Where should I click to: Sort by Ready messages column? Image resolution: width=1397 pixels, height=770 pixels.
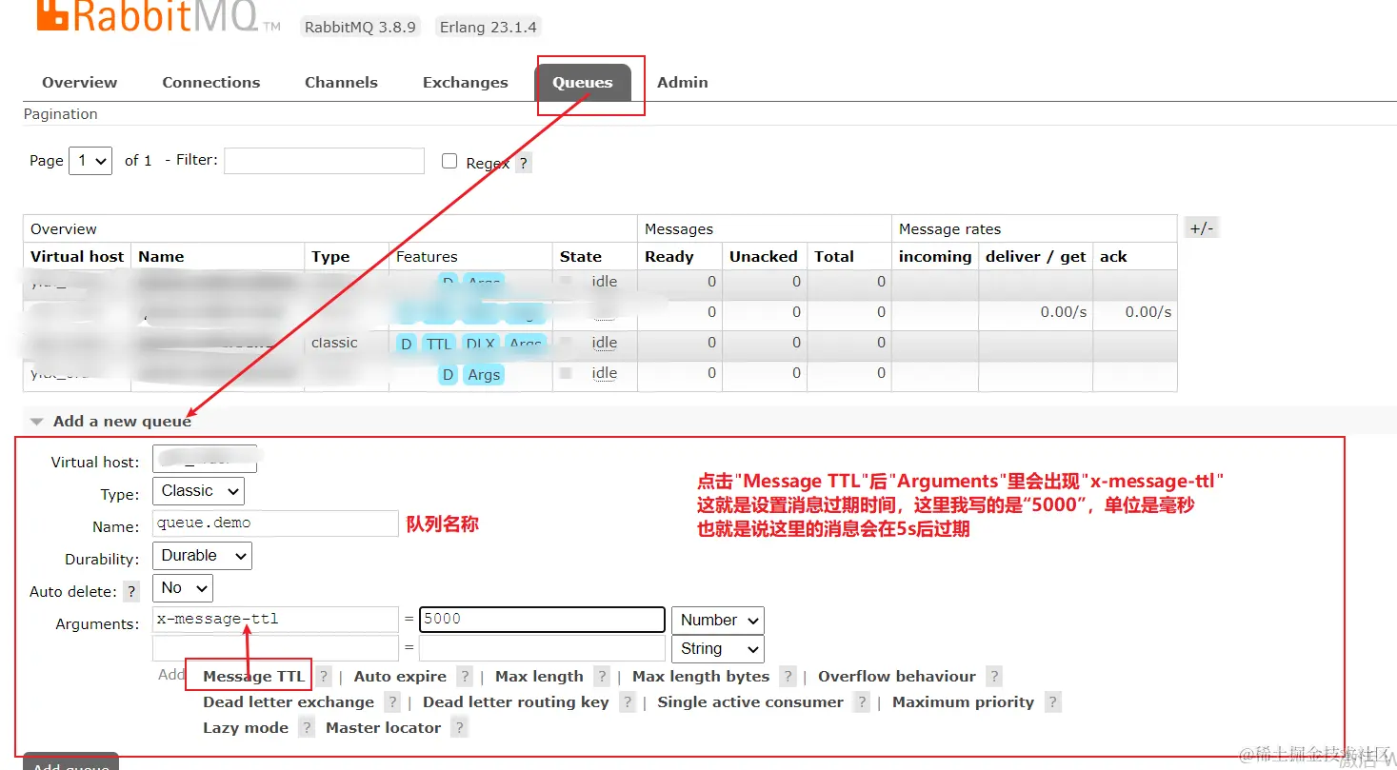(x=669, y=256)
